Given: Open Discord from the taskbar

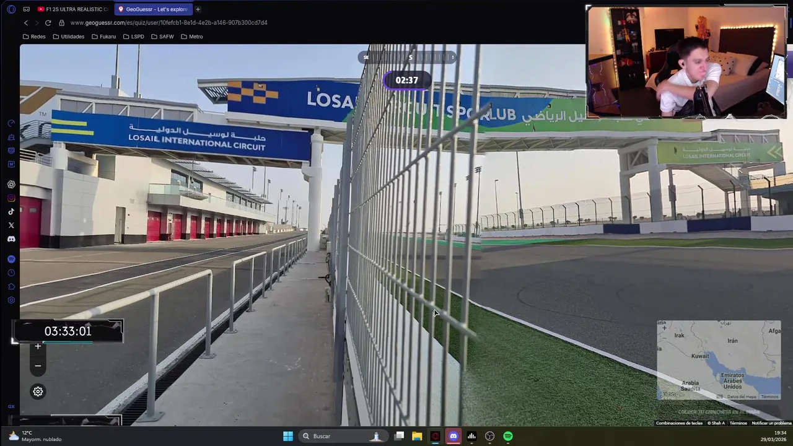Looking at the screenshot, I should (453, 436).
